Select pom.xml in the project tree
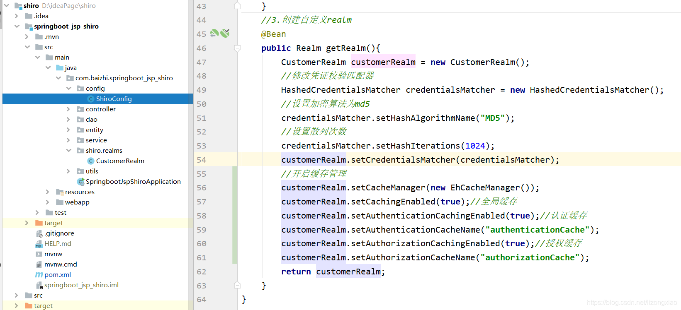This screenshot has height=310, width=681. [x=58, y=275]
